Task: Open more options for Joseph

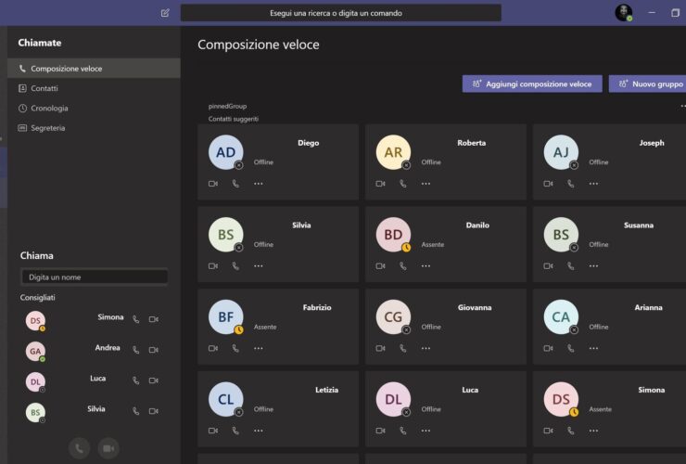Action: [593, 184]
